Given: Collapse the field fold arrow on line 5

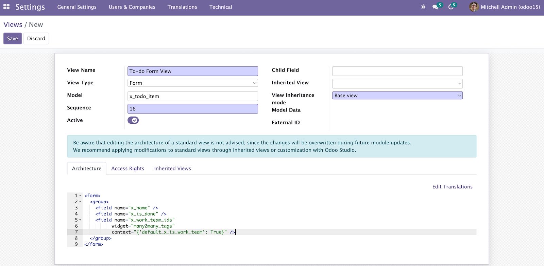Looking at the screenshot, I should pyautogui.click(x=80, y=220).
